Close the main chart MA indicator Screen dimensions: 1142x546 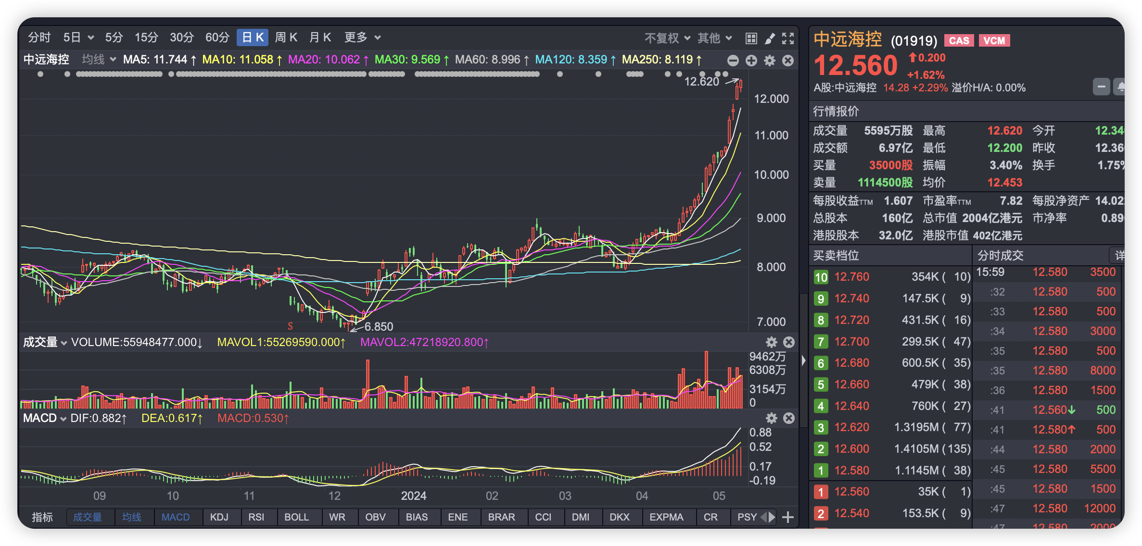pyautogui.click(x=788, y=61)
